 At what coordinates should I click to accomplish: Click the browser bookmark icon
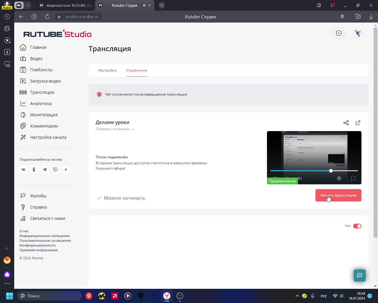[342, 17]
